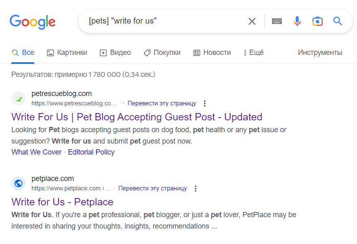357x244 pixels.
Task: Click the blue magnifier search button
Action: coord(337,21)
